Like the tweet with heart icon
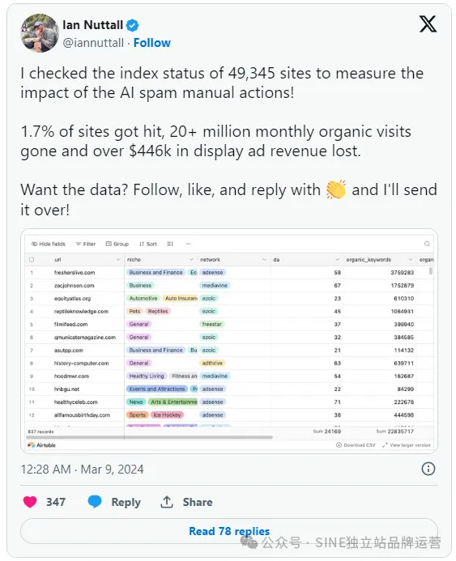The height and width of the screenshot is (561, 456). tap(30, 502)
